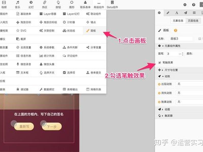Select the 截屏 screenshot component

[21, 39]
